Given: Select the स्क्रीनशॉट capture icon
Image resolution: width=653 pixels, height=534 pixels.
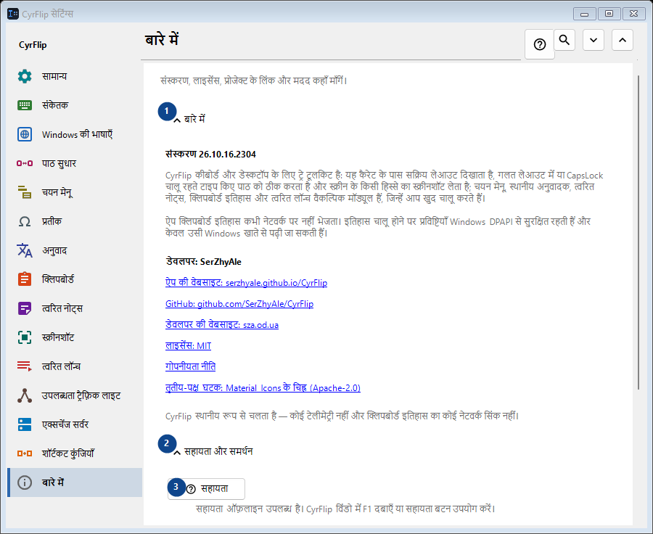Looking at the screenshot, I should tap(25, 337).
